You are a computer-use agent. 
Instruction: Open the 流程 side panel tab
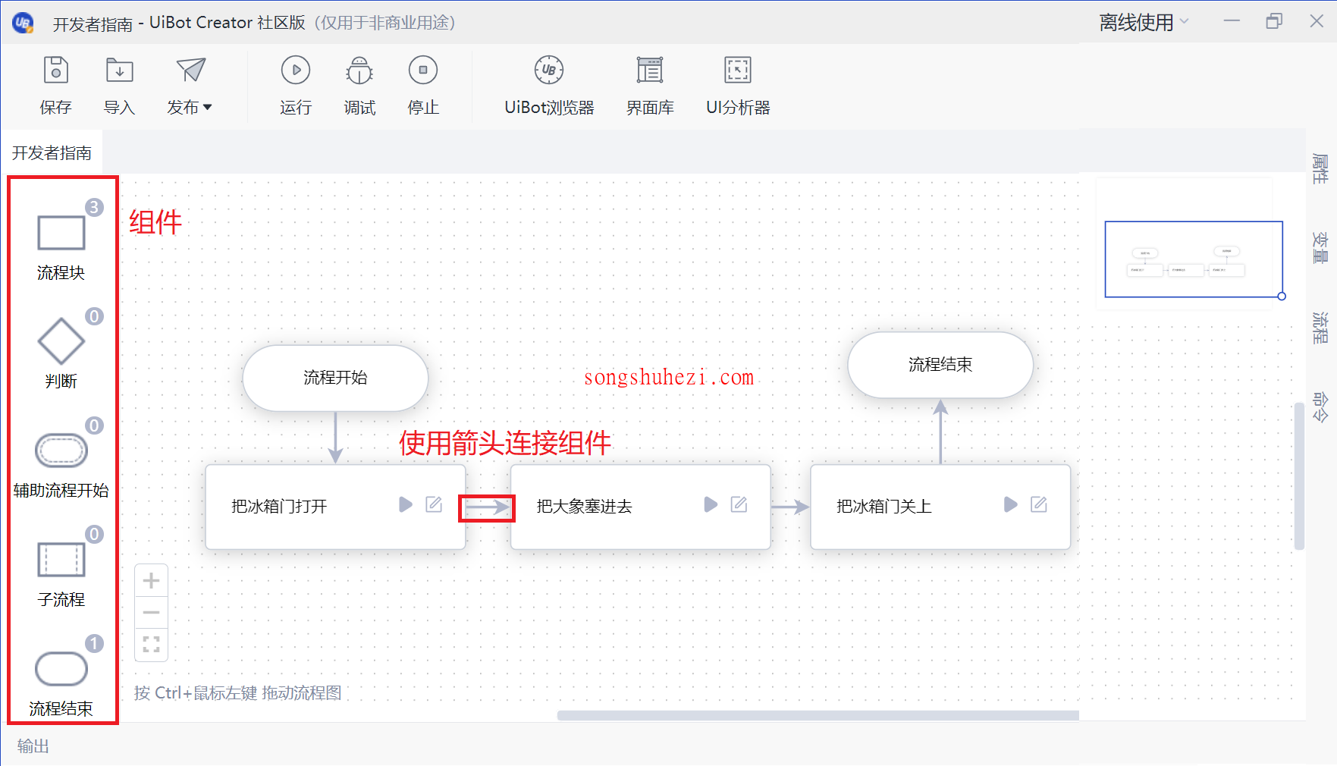pos(1320,327)
